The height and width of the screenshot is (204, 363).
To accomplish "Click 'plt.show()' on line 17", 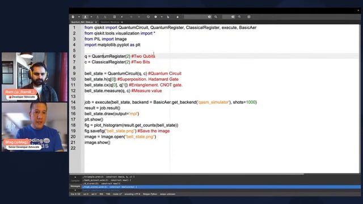I will [94, 120].
